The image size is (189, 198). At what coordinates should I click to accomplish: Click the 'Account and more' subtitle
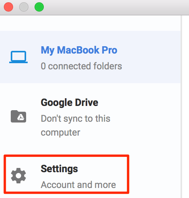pyautogui.click(x=78, y=185)
